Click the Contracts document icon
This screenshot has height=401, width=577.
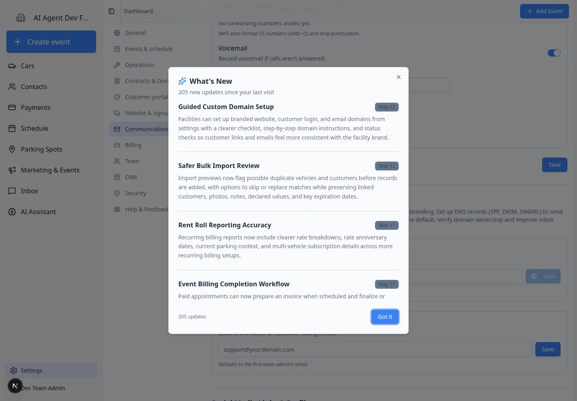click(x=117, y=81)
